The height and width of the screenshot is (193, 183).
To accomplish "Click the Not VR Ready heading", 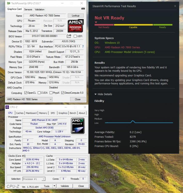I will pyautogui.click(x=109, y=18).
